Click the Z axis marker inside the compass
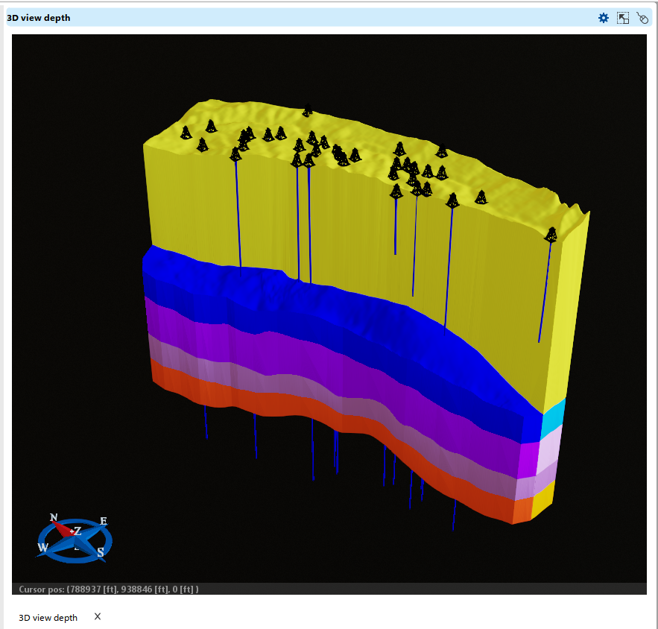Screen dimensions: 658x629 [x=78, y=531]
